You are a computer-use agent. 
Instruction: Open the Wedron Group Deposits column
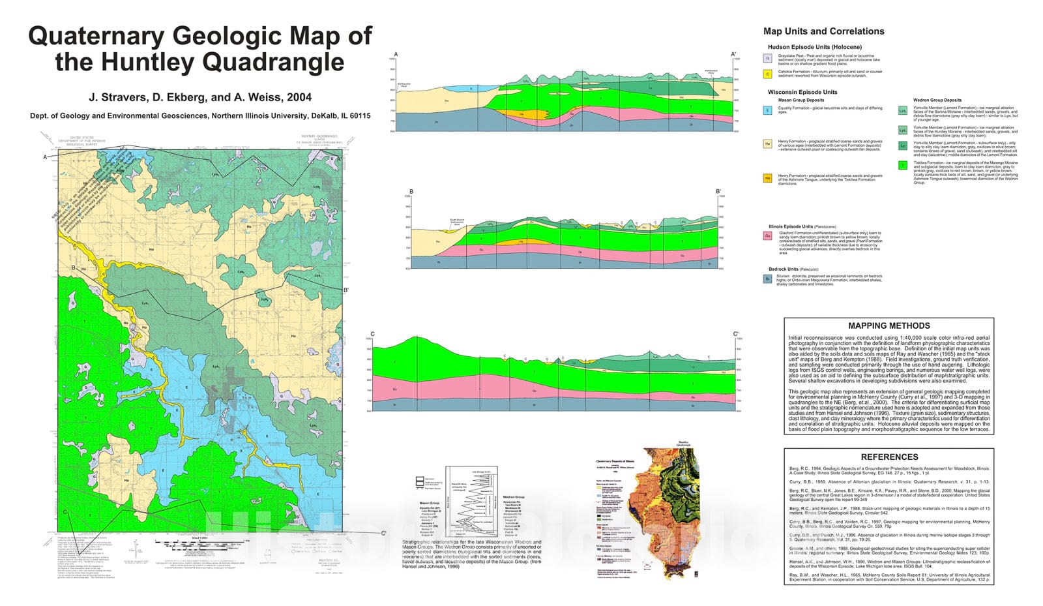pos(937,100)
